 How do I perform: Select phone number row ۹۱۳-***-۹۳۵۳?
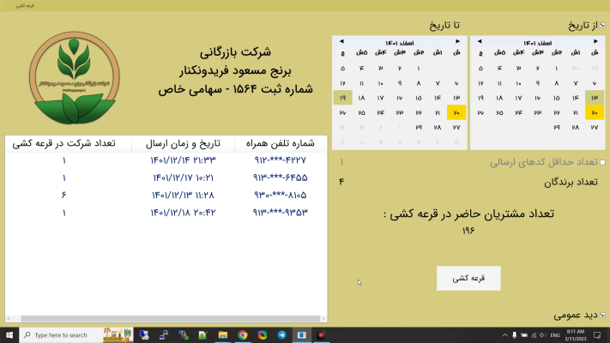click(280, 213)
